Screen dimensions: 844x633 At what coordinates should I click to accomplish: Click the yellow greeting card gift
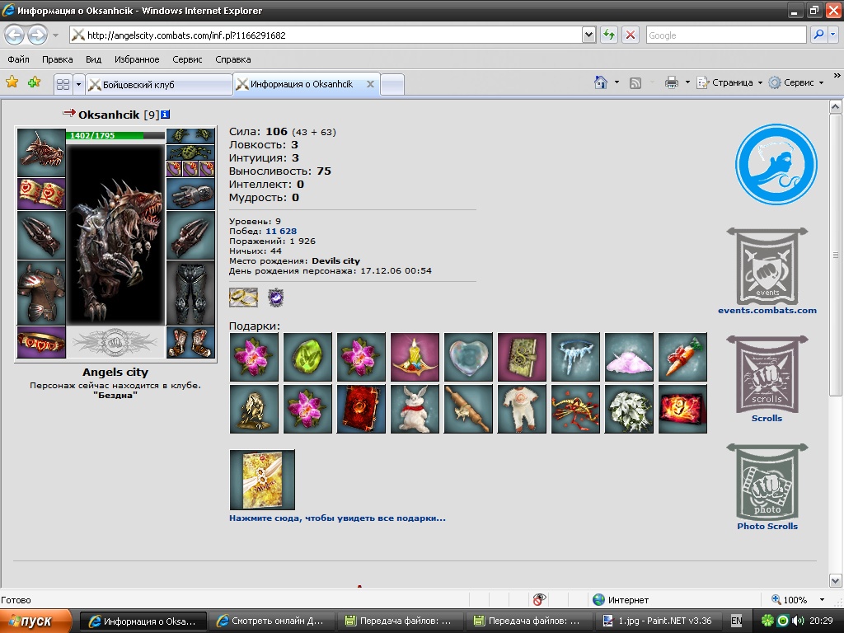coord(262,480)
